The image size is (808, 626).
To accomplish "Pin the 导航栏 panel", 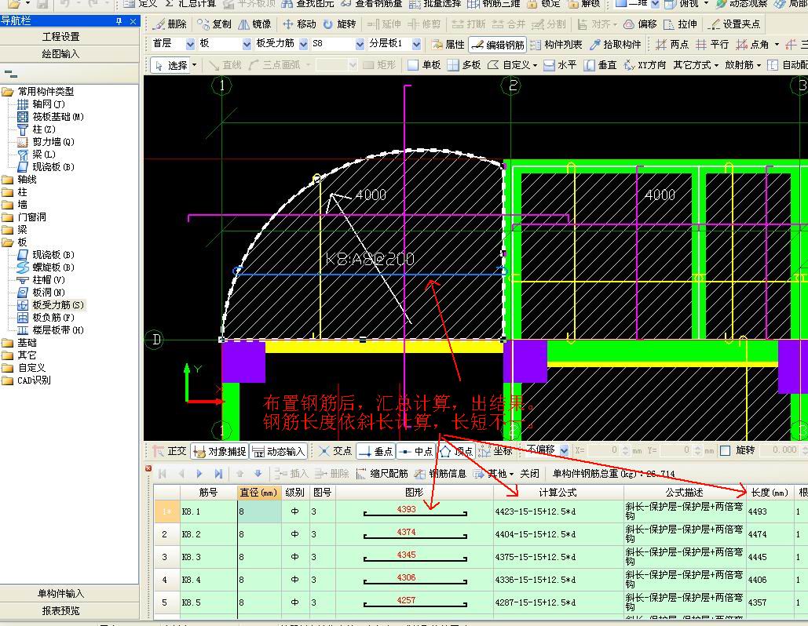I will point(119,21).
